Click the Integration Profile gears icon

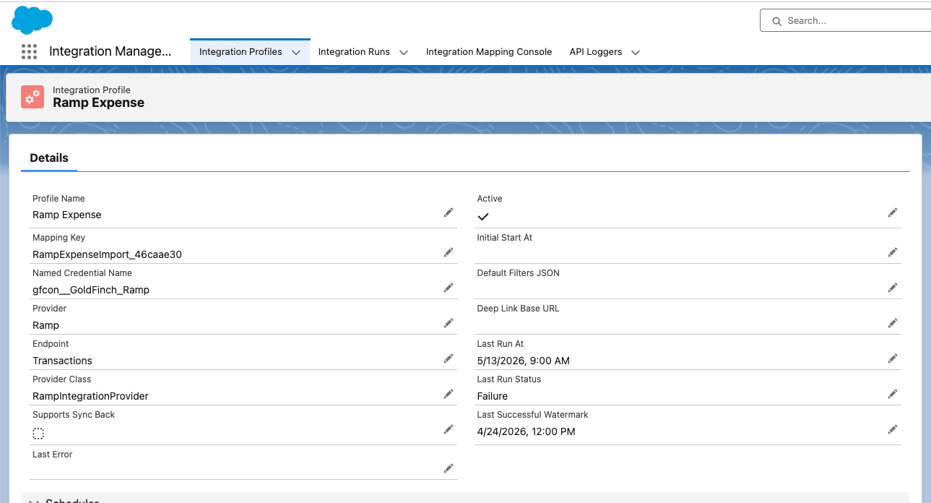(33, 97)
